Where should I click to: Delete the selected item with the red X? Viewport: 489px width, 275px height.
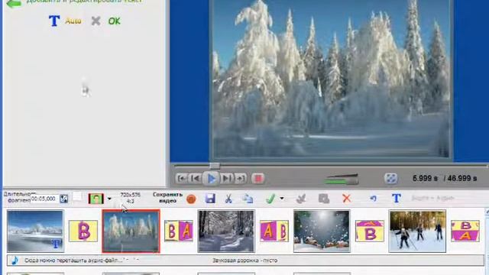click(x=346, y=199)
